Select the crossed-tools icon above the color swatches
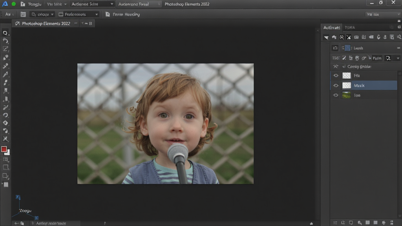Screen dimensions: 402x226 pyautogui.click(x=5, y=139)
